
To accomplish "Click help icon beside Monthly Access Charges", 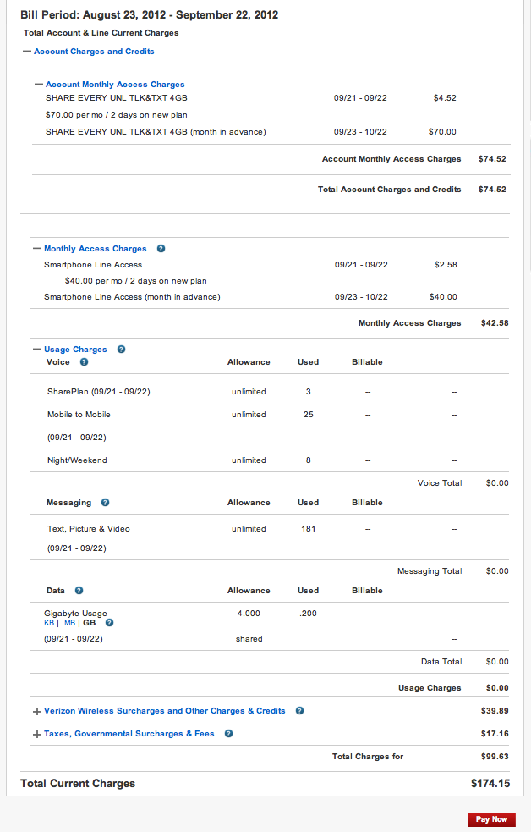I will 161,249.
